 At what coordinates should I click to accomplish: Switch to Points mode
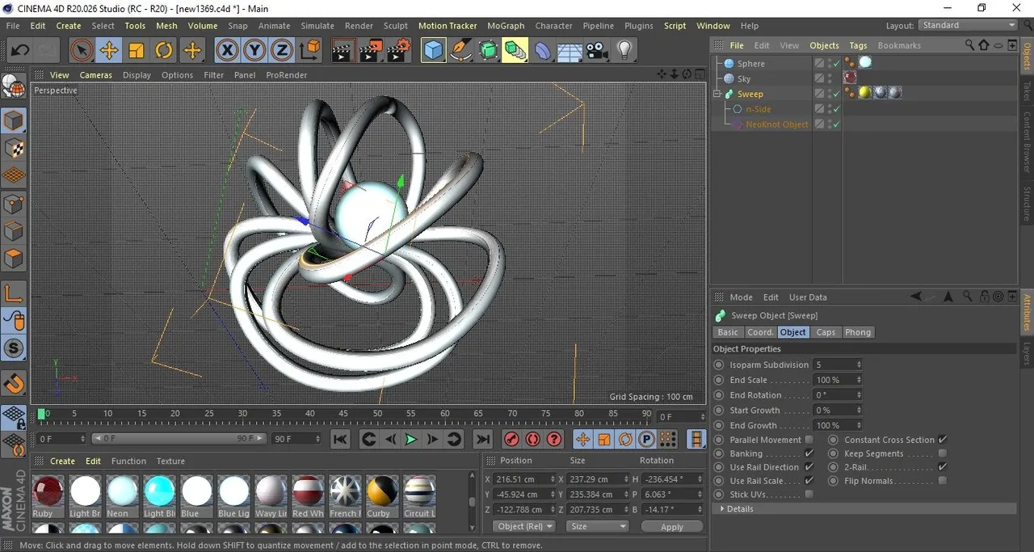13,204
